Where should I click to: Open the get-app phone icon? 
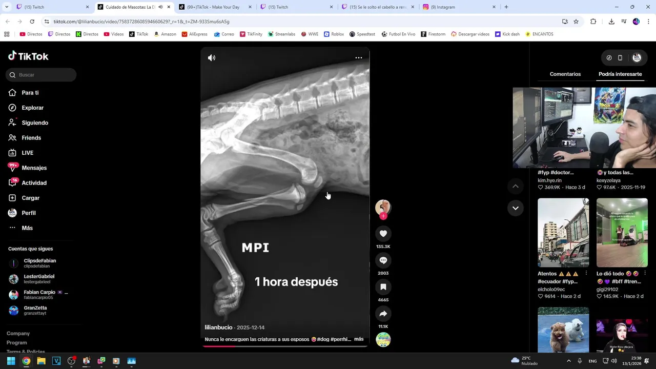620,58
